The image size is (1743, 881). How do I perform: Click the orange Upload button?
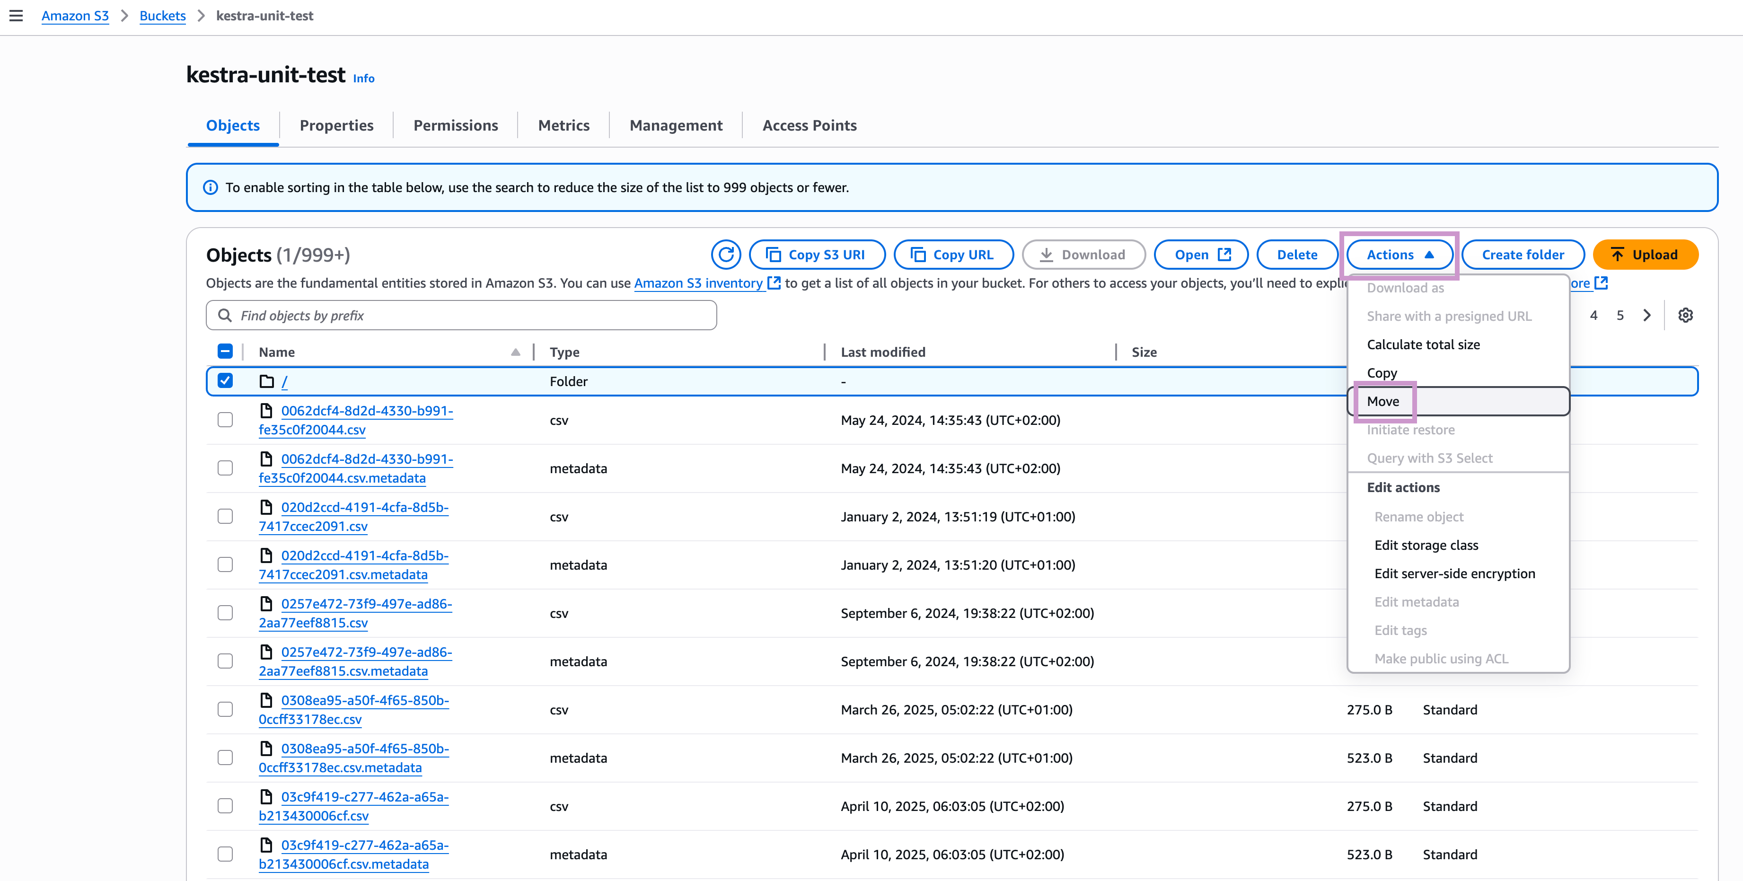click(1645, 255)
